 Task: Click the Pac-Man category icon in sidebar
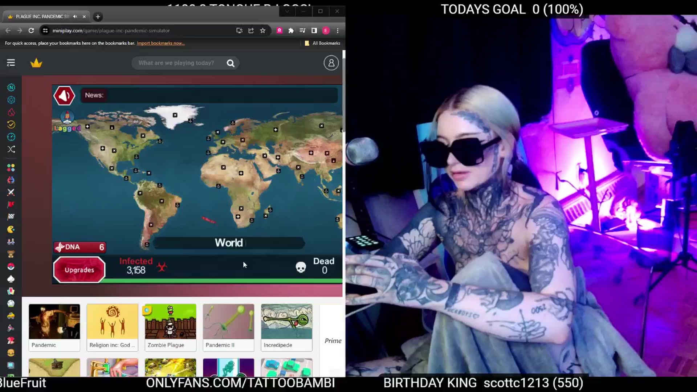11,229
